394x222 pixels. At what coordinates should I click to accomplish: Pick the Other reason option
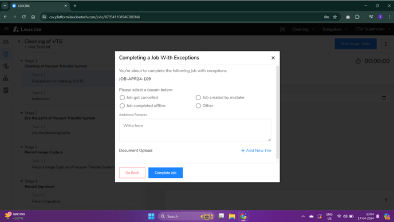point(198,106)
